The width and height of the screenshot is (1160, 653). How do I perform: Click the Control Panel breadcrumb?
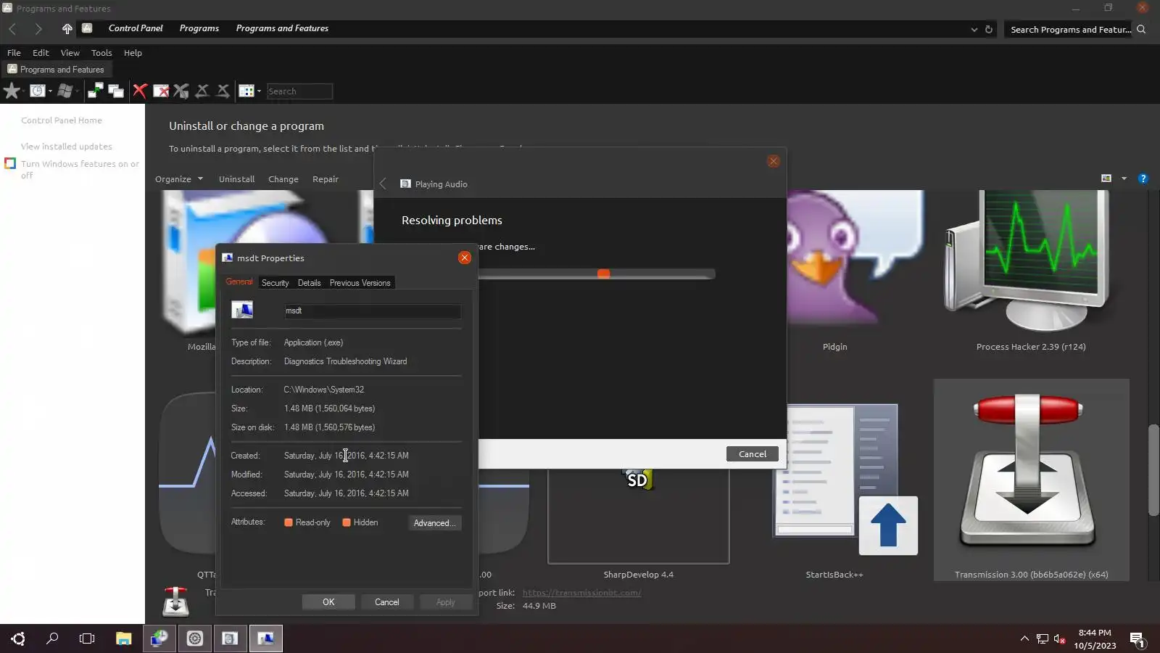pyautogui.click(x=136, y=28)
